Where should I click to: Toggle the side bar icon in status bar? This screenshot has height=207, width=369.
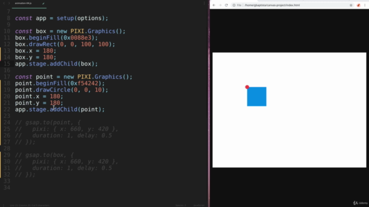3,205
